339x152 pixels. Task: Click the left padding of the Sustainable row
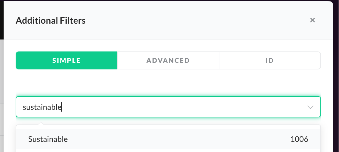click(22, 139)
